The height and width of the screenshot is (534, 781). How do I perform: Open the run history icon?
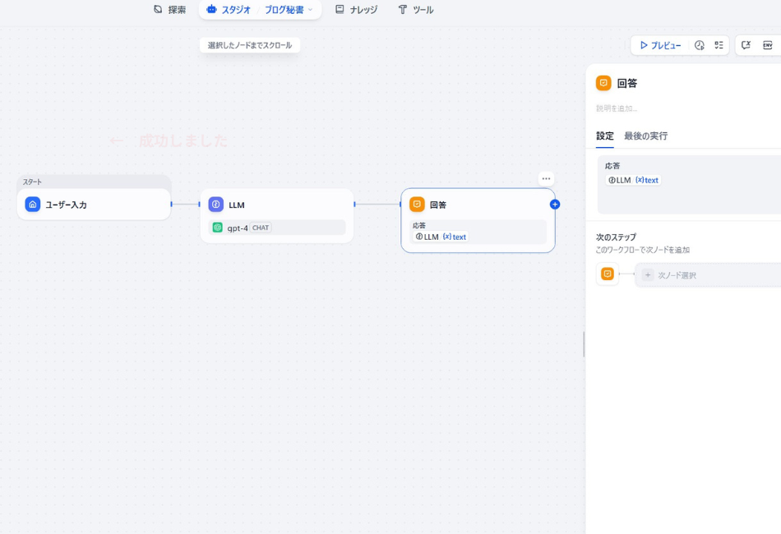tap(699, 45)
